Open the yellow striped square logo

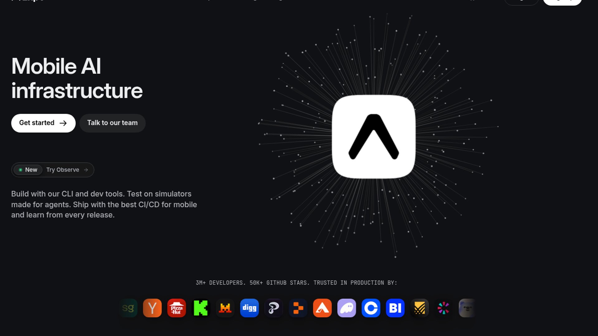point(420,308)
